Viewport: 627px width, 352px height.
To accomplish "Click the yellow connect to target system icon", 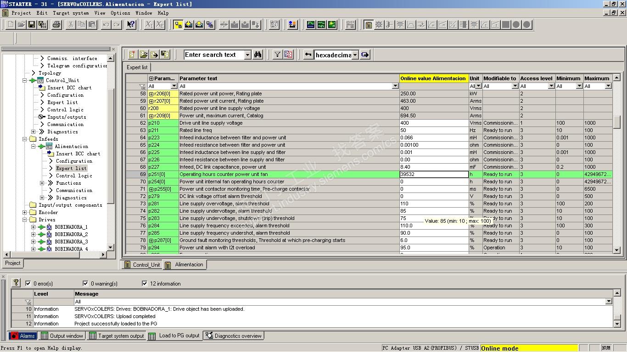I will (x=178, y=24).
